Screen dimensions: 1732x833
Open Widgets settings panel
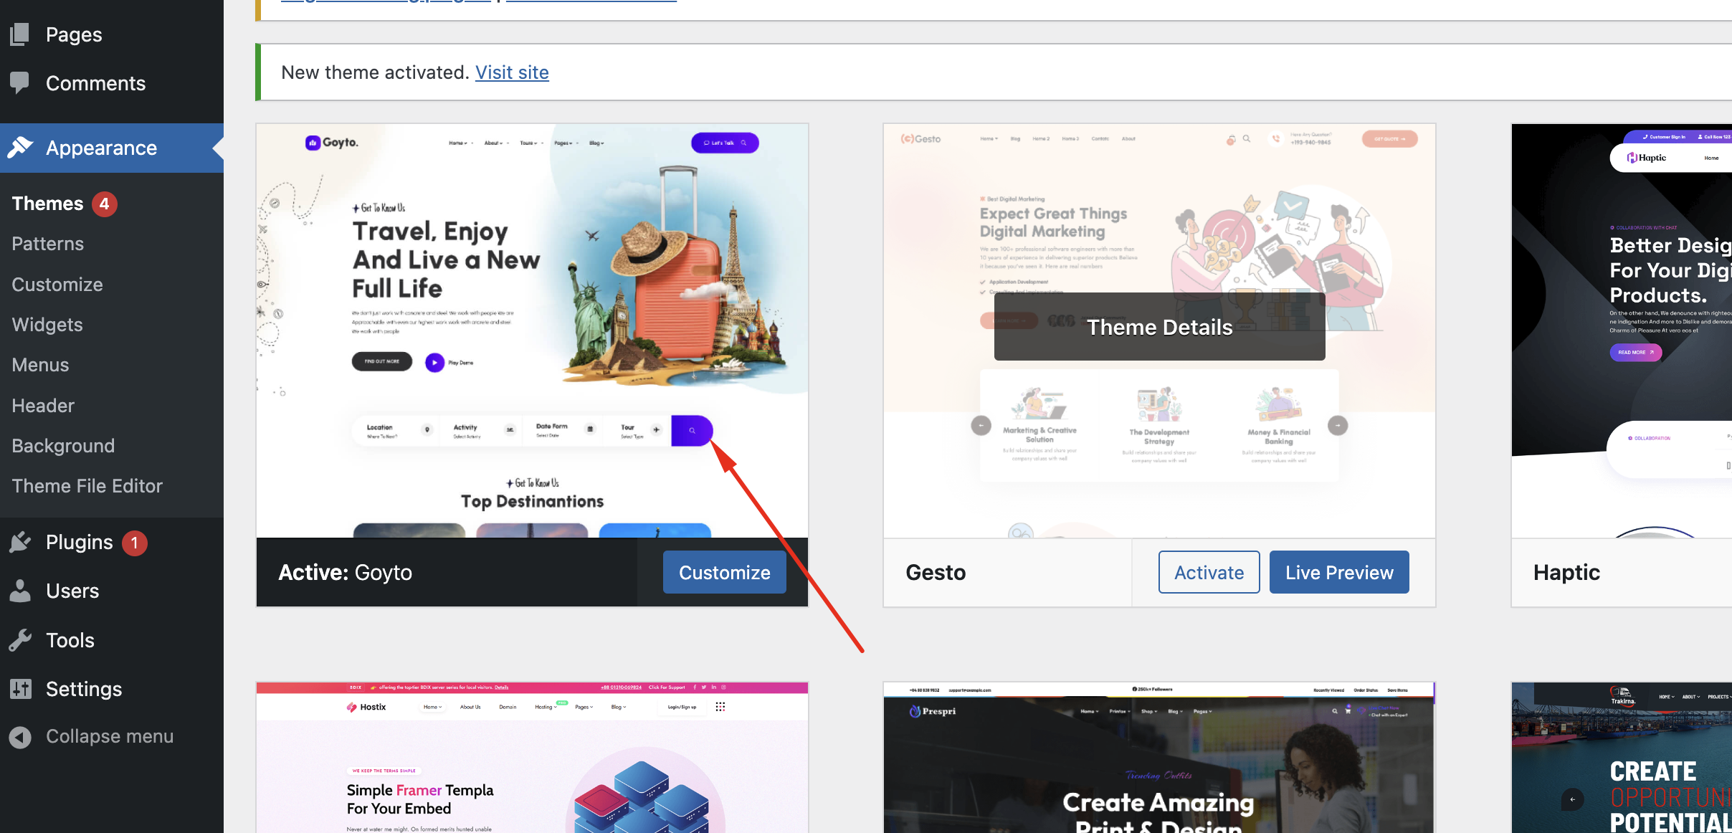tap(47, 324)
